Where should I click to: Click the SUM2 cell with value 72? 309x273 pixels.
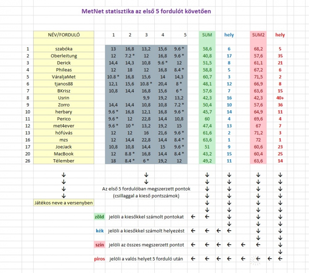click(259, 140)
